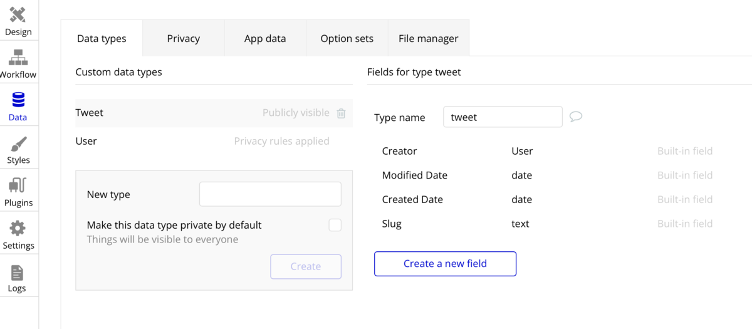Screen dimensions: 752x329
Task: Open the File manager tab
Action: tap(428, 38)
